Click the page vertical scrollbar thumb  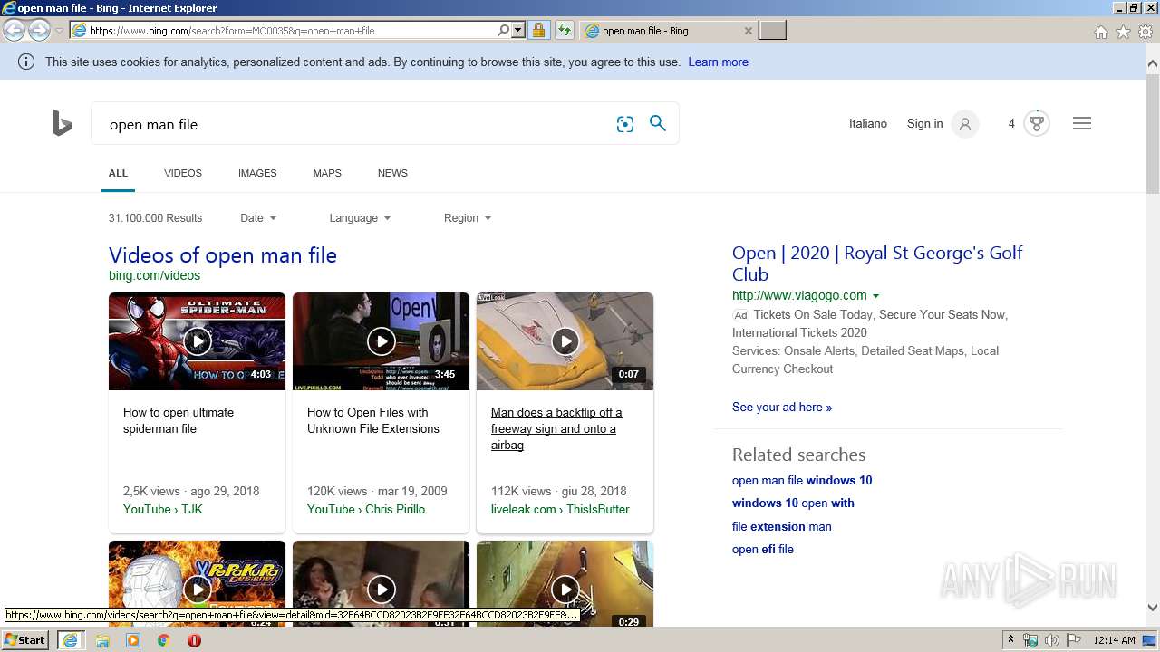[x=1153, y=133]
